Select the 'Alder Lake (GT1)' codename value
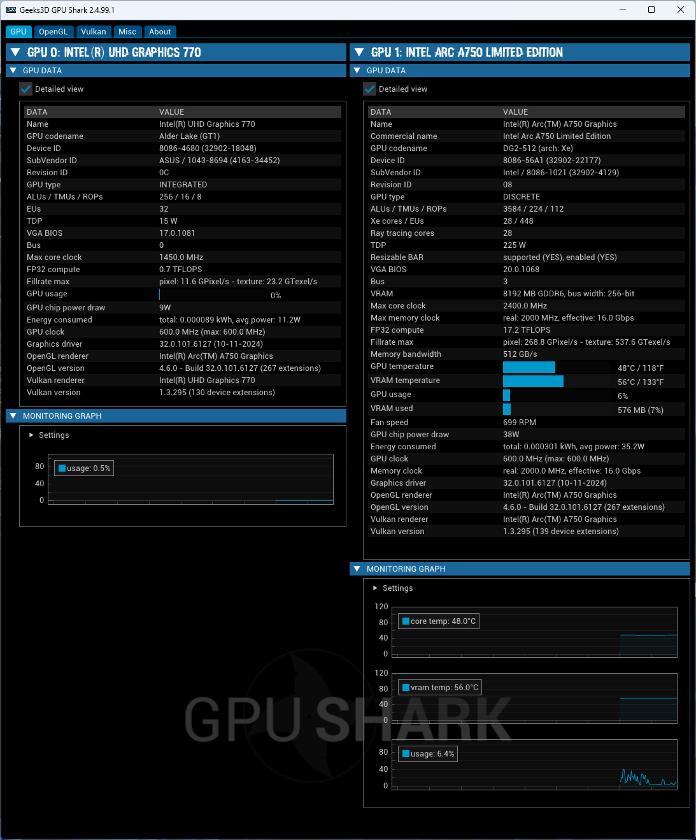This screenshot has height=840, width=696. (189, 136)
